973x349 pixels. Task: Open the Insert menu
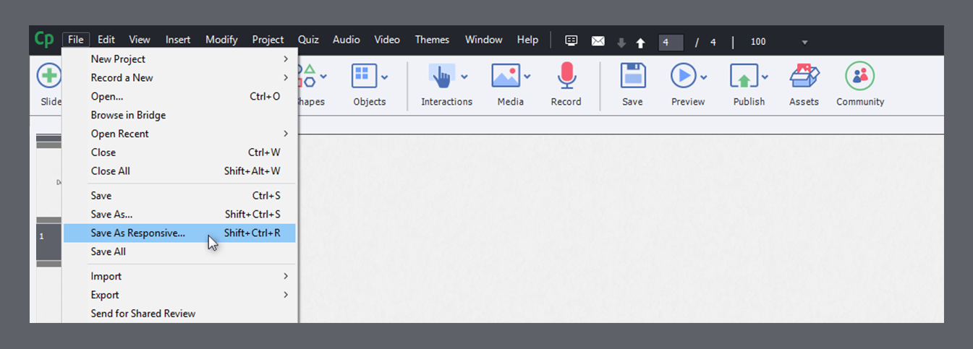(178, 40)
